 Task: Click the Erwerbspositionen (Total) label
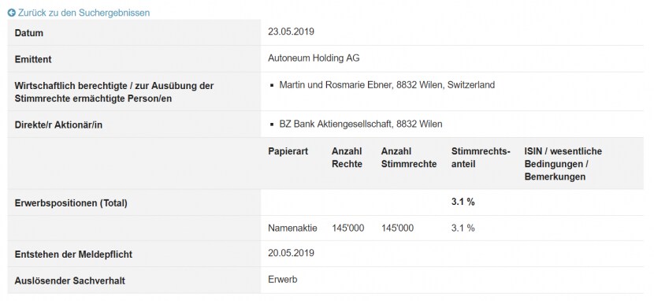point(71,203)
